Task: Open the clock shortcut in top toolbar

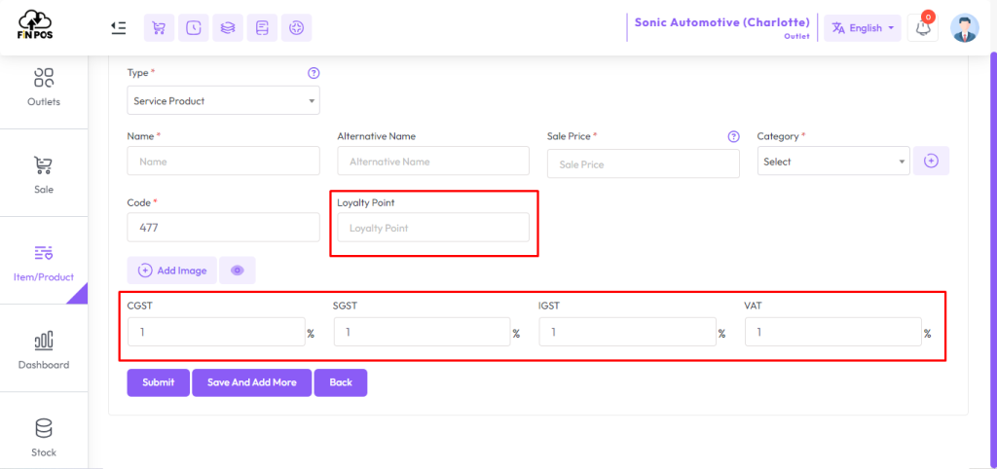Action: 194,28
